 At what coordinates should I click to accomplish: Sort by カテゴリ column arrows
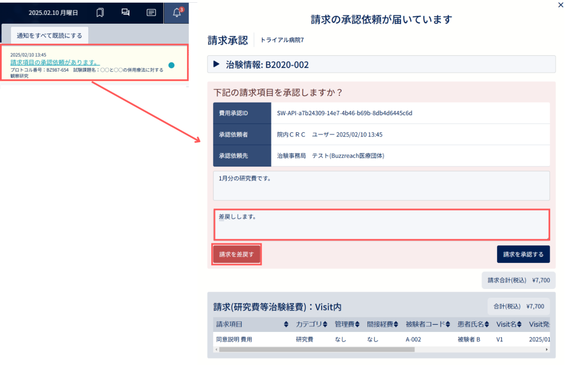[x=325, y=324]
